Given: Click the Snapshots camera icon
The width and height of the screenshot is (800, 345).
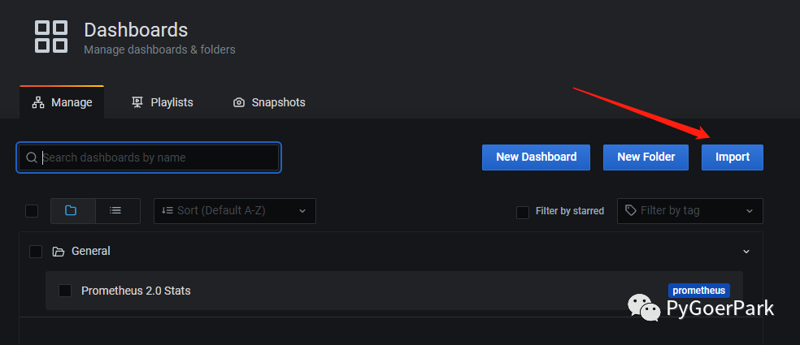Looking at the screenshot, I should click(x=239, y=102).
